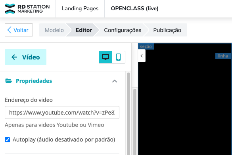
Task: Click the Propriedades folder icon
Action: 9,81
